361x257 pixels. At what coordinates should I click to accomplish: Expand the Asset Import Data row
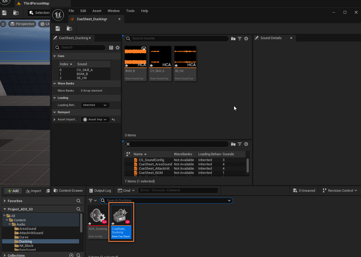pos(55,120)
